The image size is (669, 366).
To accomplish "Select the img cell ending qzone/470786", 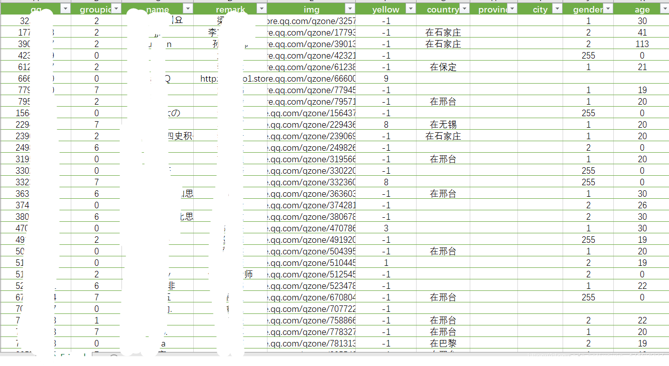I will click(x=311, y=228).
